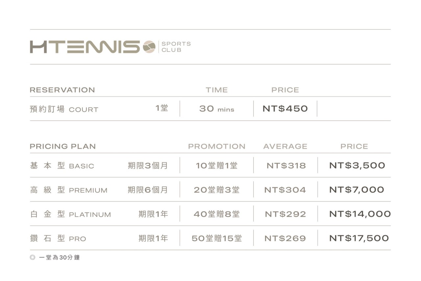Click the NT$269 average
The height and width of the screenshot is (281, 421).
[285, 239]
